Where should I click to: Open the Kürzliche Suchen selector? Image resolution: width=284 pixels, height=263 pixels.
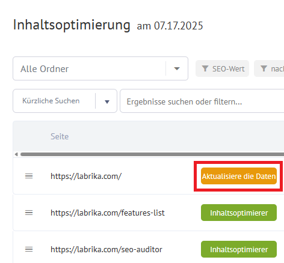coord(65,101)
